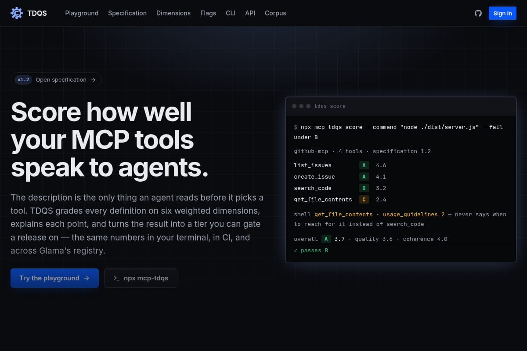The width and height of the screenshot is (527, 351).
Task: Click Try the playground button
Action: click(54, 278)
